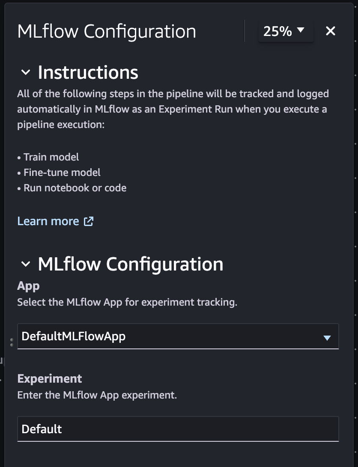The image size is (358, 467).
Task: Click the chevron next to MLflow Configuration heading
Action: [25, 265]
